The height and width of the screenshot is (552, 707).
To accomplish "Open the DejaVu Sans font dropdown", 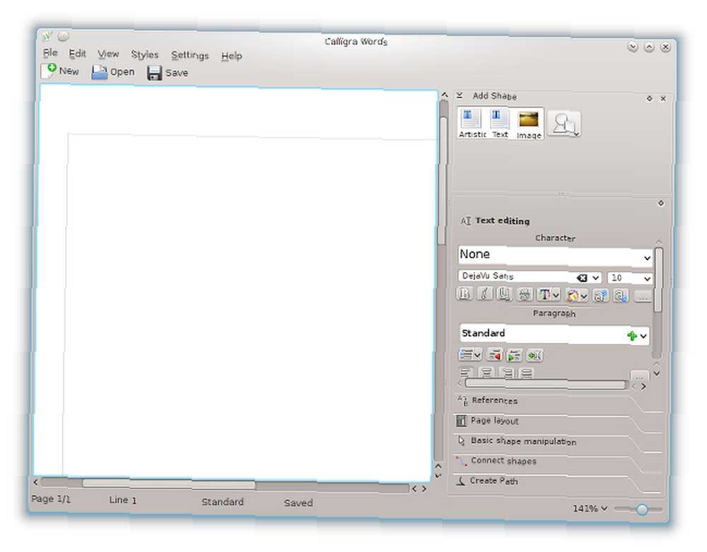I will 595,278.
